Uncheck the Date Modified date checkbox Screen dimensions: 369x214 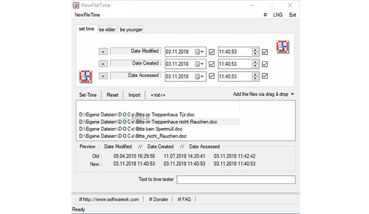point(212,52)
